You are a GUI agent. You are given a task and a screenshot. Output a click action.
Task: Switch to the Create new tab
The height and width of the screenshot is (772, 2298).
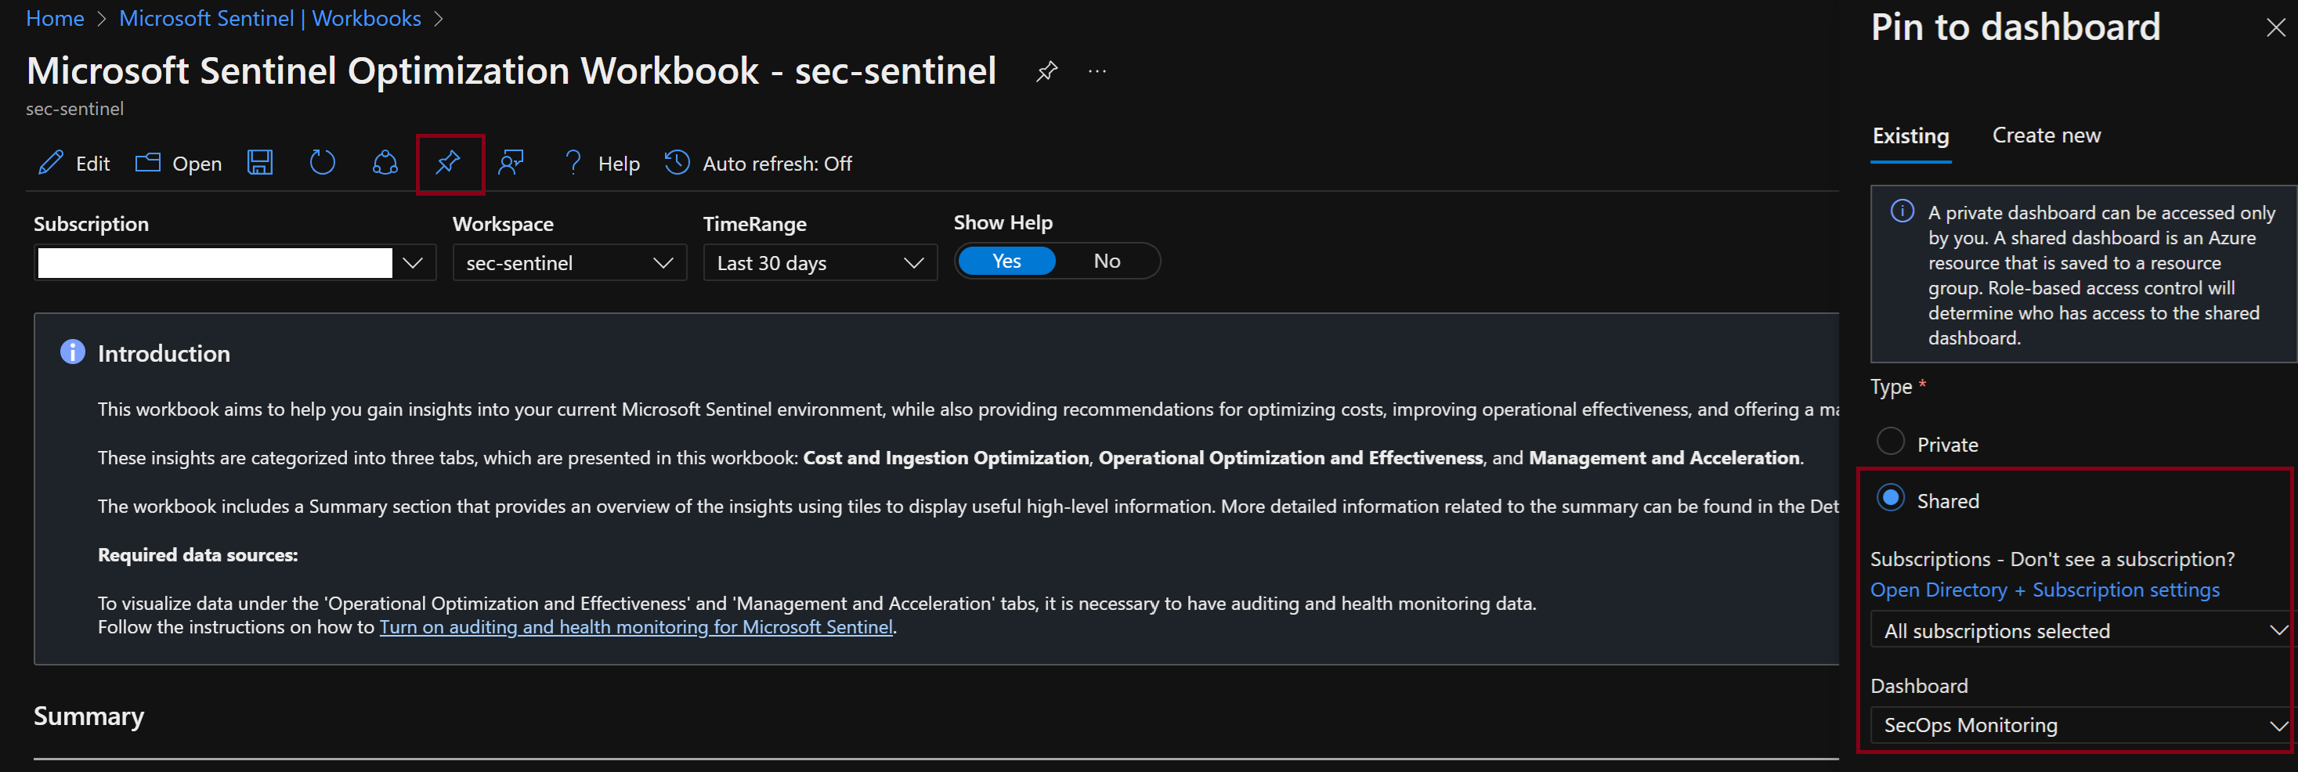(x=2047, y=135)
